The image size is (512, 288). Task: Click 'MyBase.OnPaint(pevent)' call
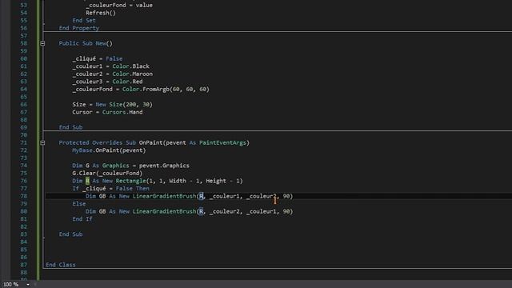[x=109, y=150]
